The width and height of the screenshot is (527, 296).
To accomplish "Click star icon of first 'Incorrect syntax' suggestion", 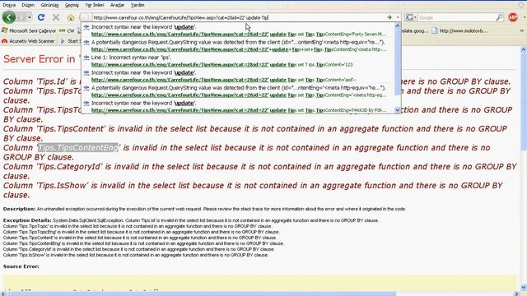I will [86, 27].
